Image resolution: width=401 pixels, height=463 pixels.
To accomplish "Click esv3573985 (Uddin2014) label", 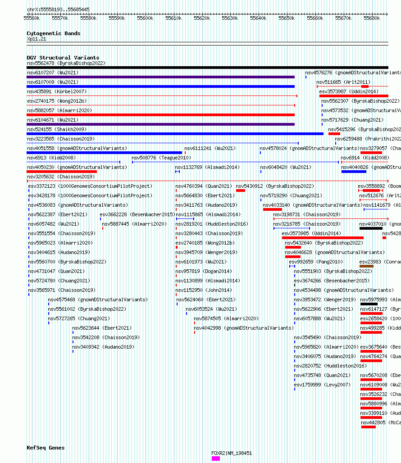I will tap(311, 233).
